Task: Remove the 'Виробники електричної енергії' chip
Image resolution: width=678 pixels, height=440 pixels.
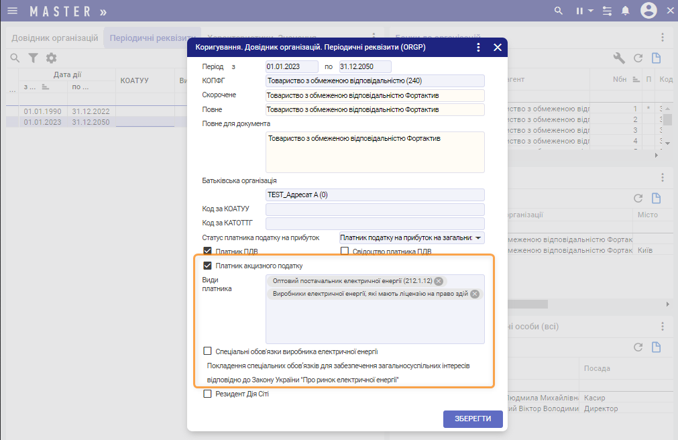Action: [x=475, y=294]
